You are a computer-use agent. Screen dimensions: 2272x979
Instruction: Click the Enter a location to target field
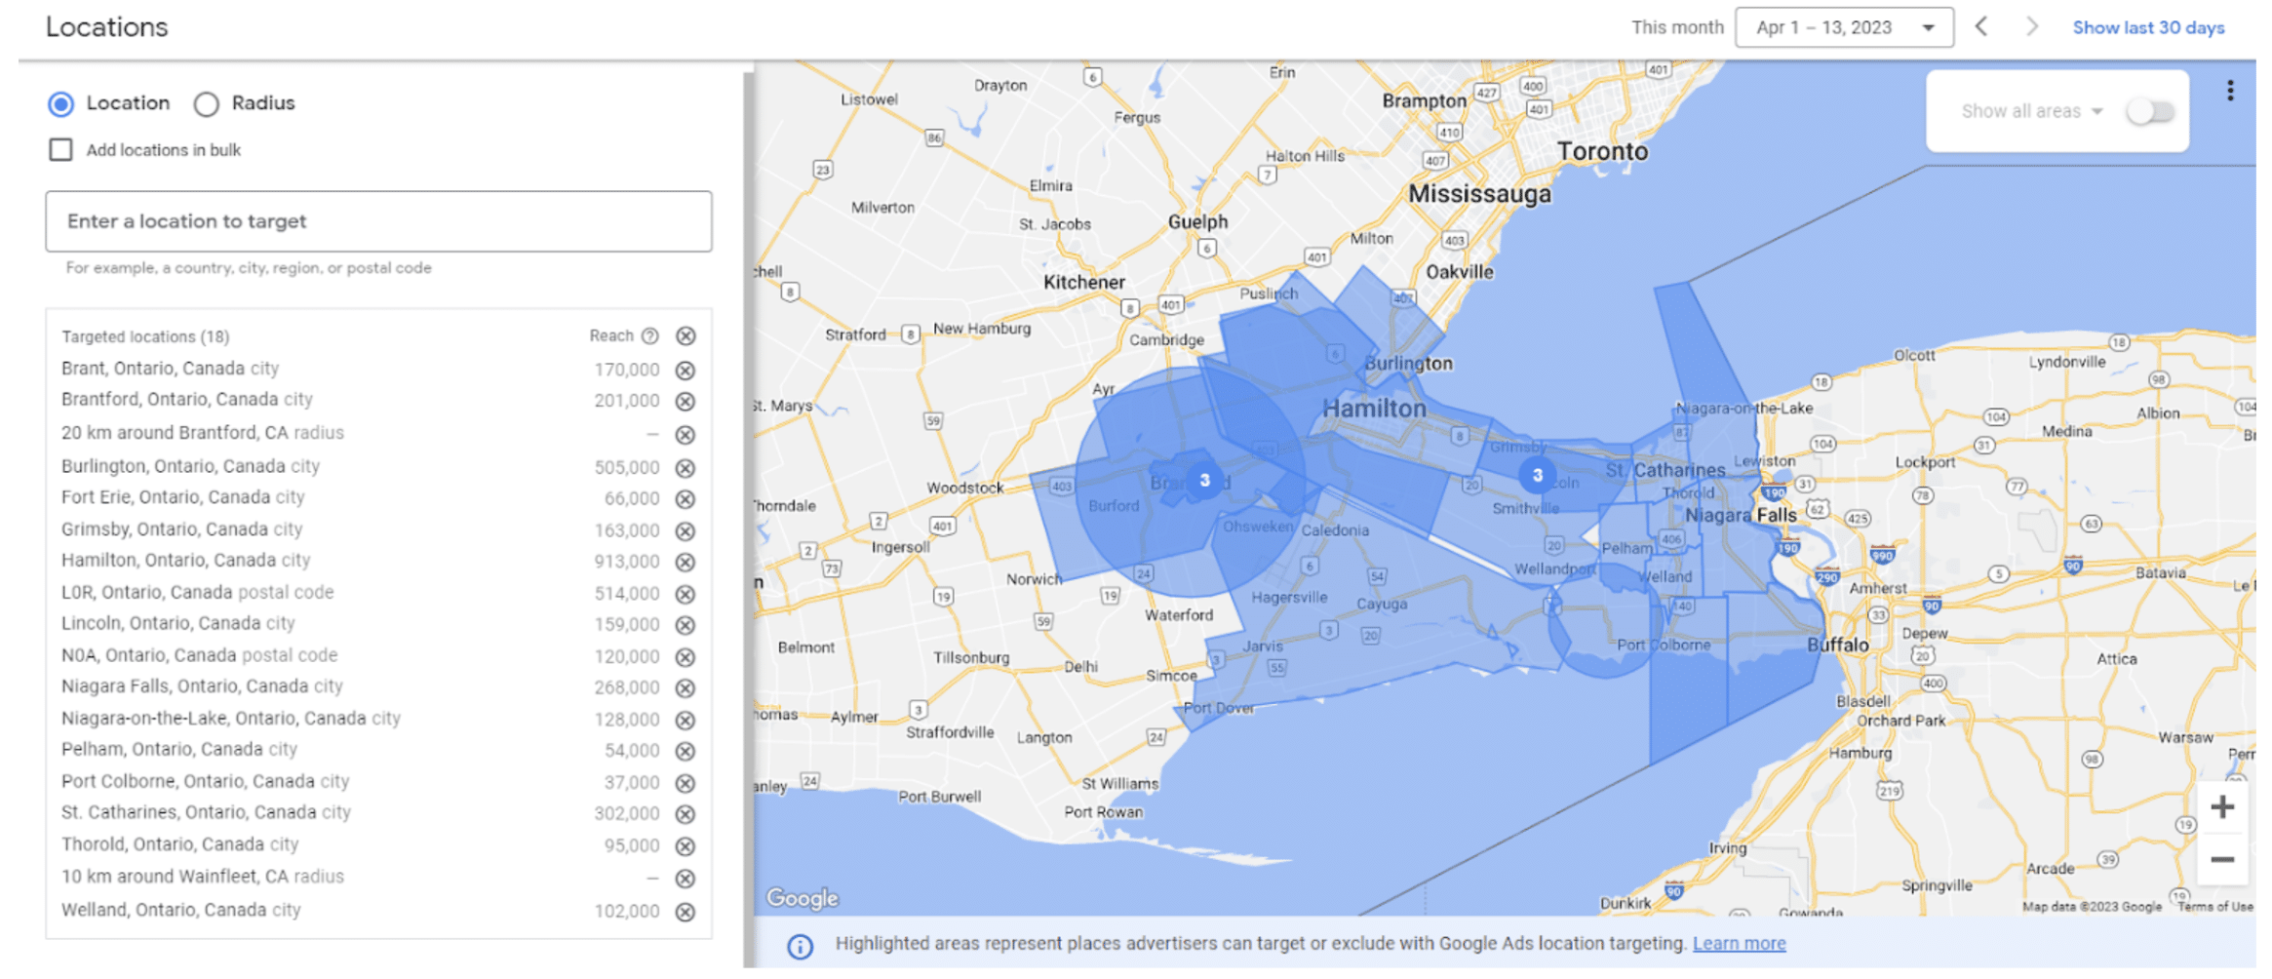click(x=378, y=221)
